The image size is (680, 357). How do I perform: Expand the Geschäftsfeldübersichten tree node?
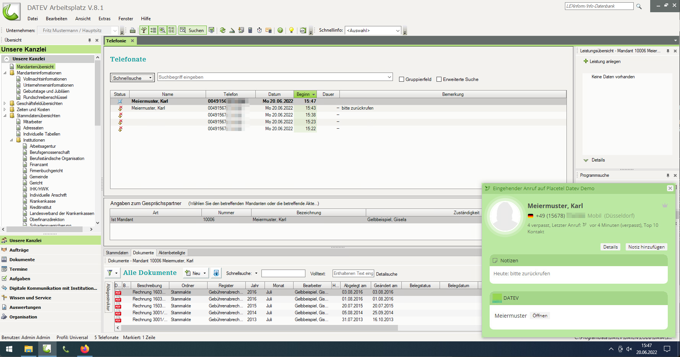tap(5, 103)
